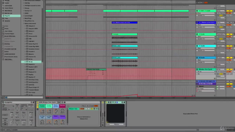Image resolution: width=235 pixels, height=132 pixels.
Task: Open Instruments browser category
Action: click(8, 5)
